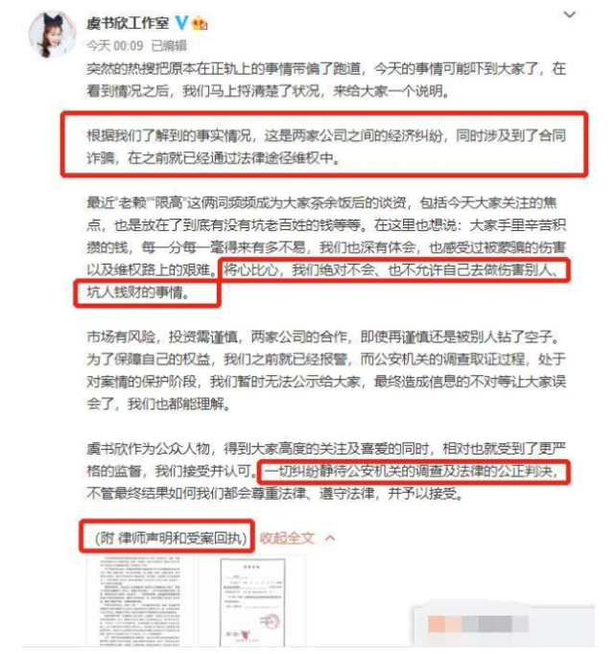The height and width of the screenshot is (654, 615).
Task: Open the case receipt image thumbnail
Action: coord(252,601)
